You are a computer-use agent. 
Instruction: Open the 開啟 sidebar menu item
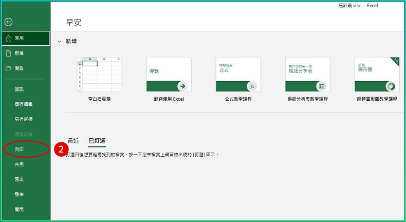pyautogui.click(x=26, y=68)
